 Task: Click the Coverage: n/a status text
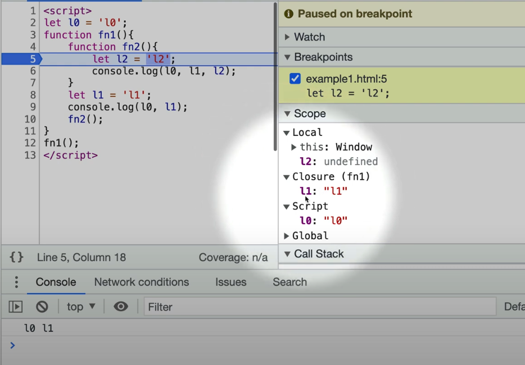click(233, 257)
